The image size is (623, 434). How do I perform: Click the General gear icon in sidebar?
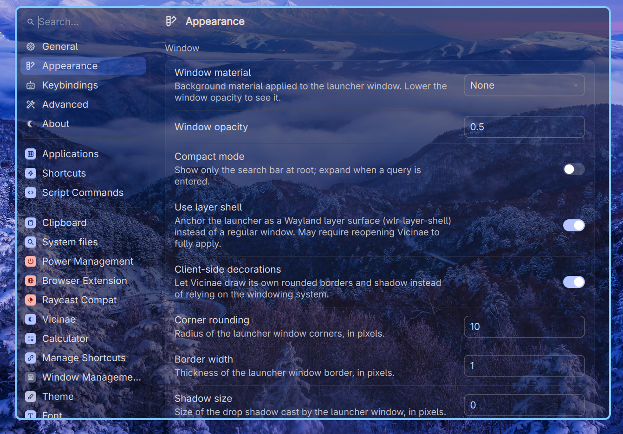coord(31,46)
